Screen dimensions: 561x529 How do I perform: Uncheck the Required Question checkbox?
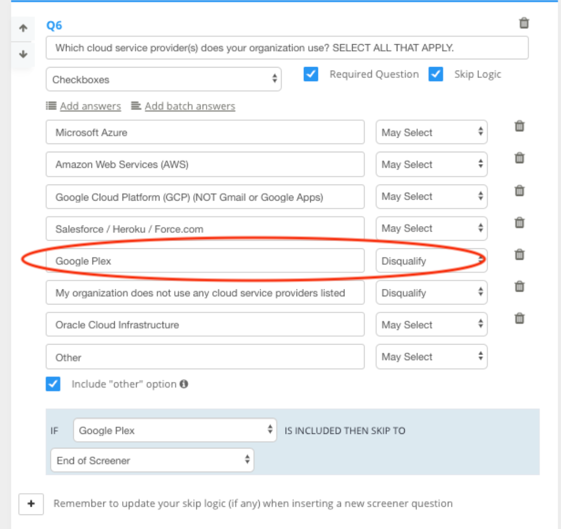pyautogui.click(x=311, y=74)
